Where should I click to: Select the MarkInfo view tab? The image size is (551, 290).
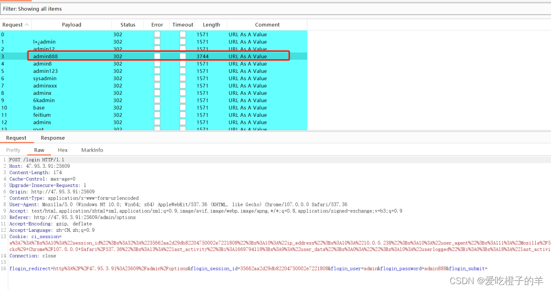click(92, 150)
